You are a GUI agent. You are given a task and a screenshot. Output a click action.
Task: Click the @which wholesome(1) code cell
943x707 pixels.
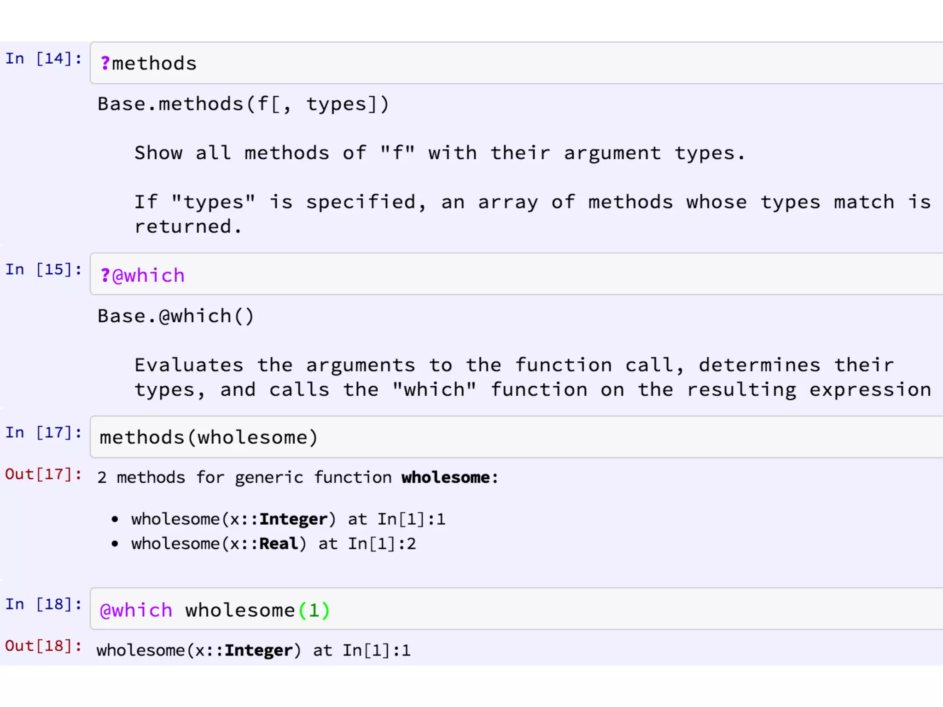point(506,610)
